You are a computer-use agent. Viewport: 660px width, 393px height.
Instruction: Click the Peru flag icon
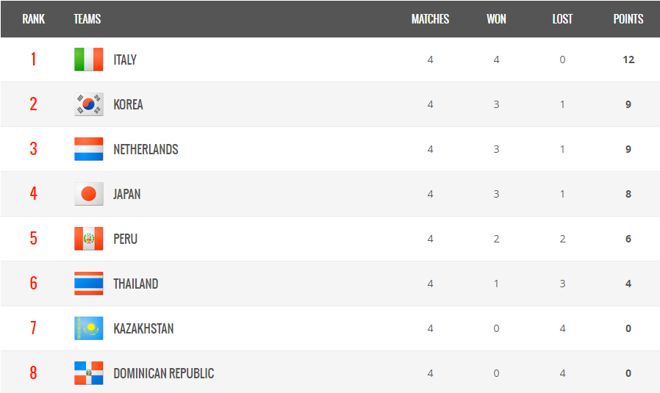[x=88, y=239]
